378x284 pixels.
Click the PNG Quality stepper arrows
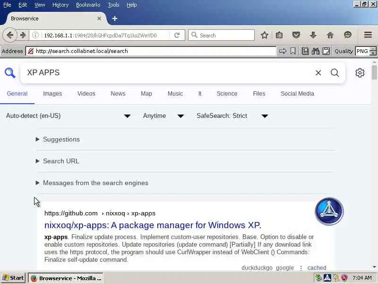coord(373,51)
